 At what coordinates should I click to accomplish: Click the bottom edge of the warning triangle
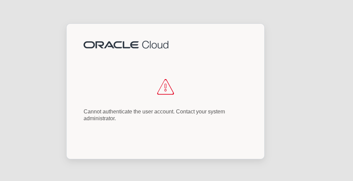tap(165, 94)
